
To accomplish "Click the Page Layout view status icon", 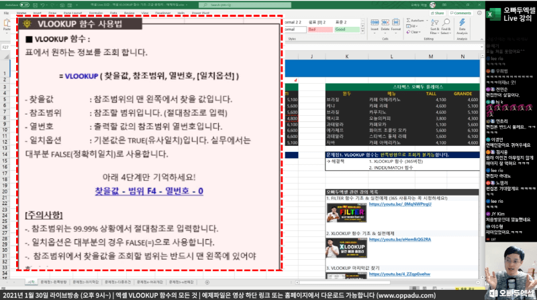I will pyautogui.click(x=424, y=288).
